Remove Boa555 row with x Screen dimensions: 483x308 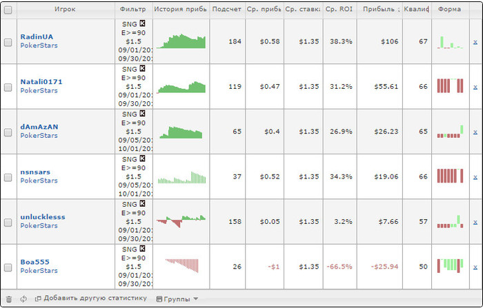[x=475, y=267]
